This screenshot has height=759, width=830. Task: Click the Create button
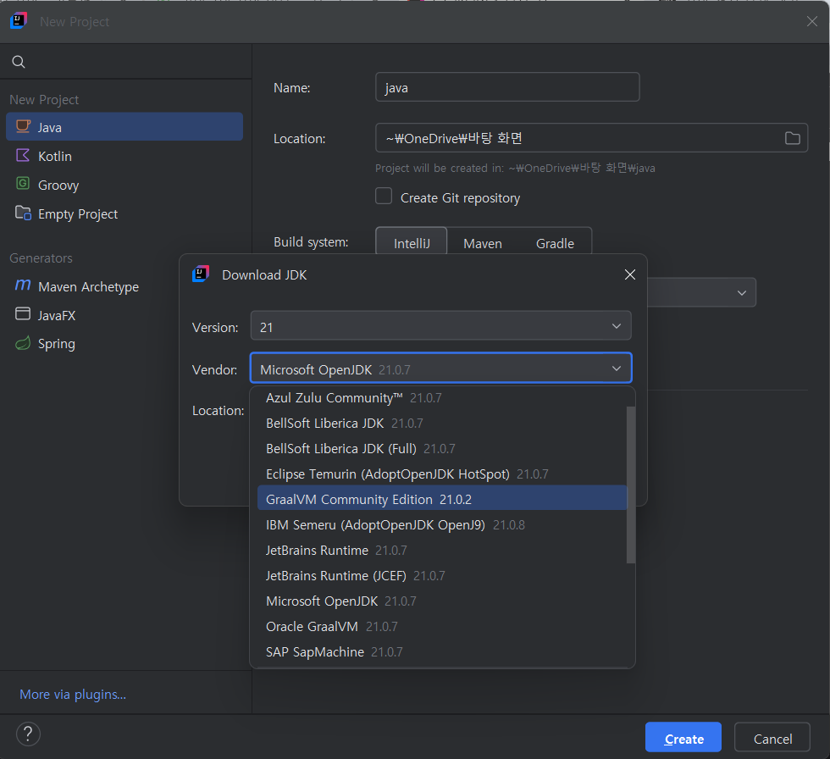(683, 737)
